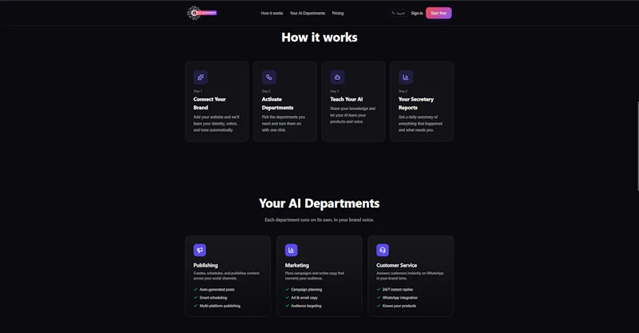Select the Auto-generated posts text
Screen dimensions: 639x333
click(x=216, y=289)
